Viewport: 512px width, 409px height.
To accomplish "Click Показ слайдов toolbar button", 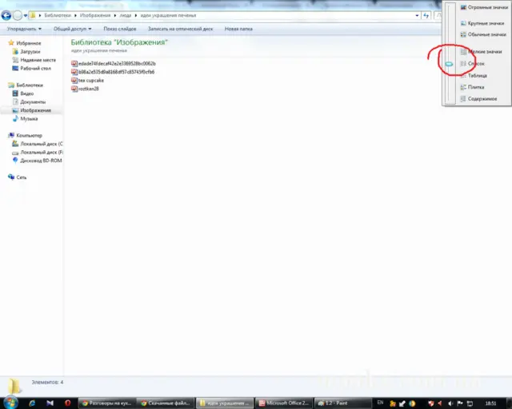I will pyautogui.click(x=120, y=29).
